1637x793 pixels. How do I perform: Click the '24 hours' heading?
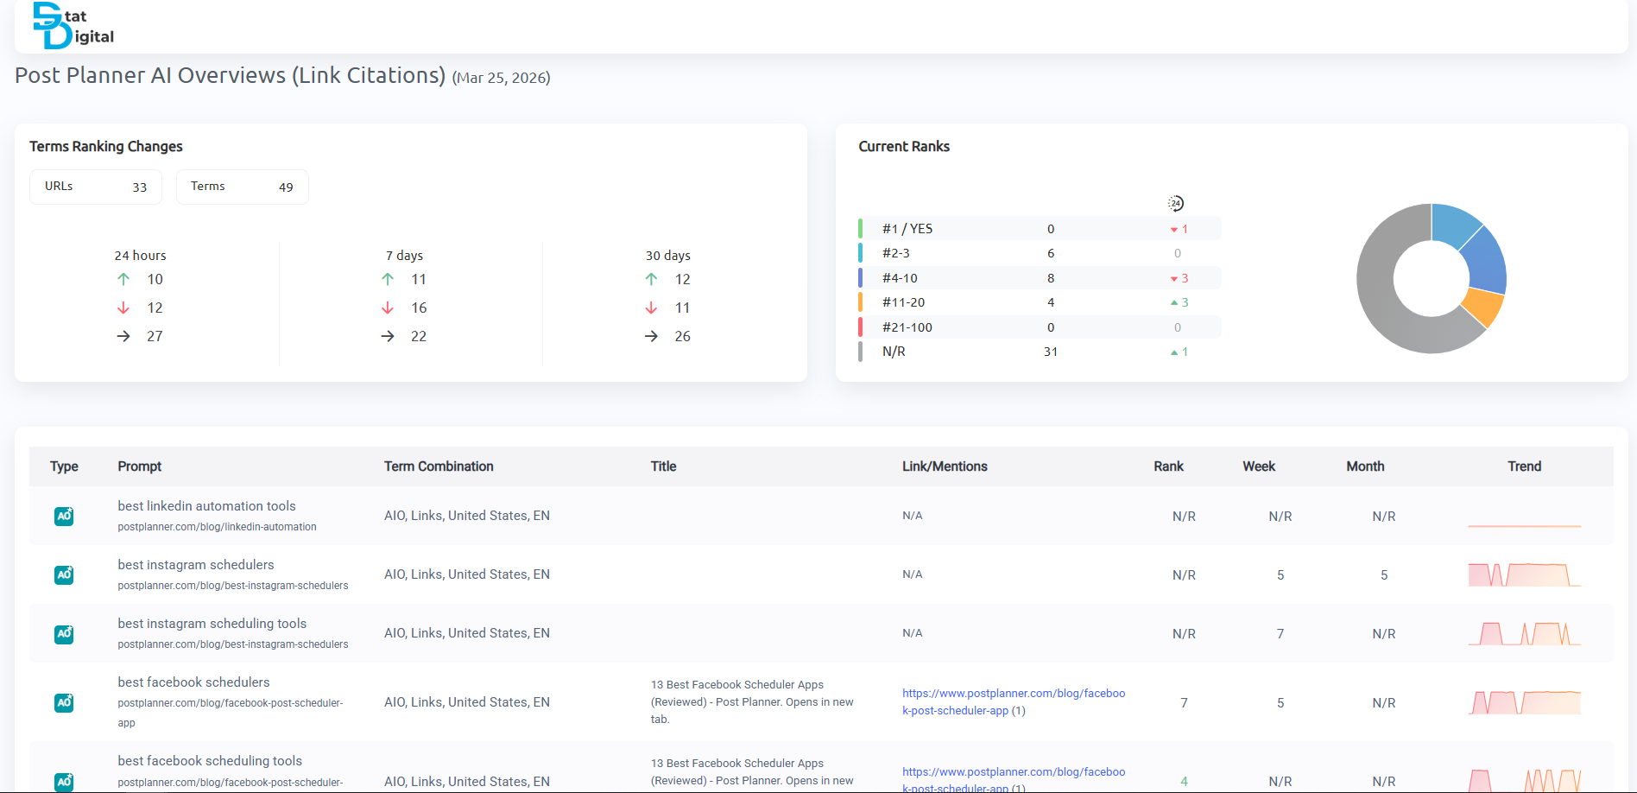click(x=140, y=256)
